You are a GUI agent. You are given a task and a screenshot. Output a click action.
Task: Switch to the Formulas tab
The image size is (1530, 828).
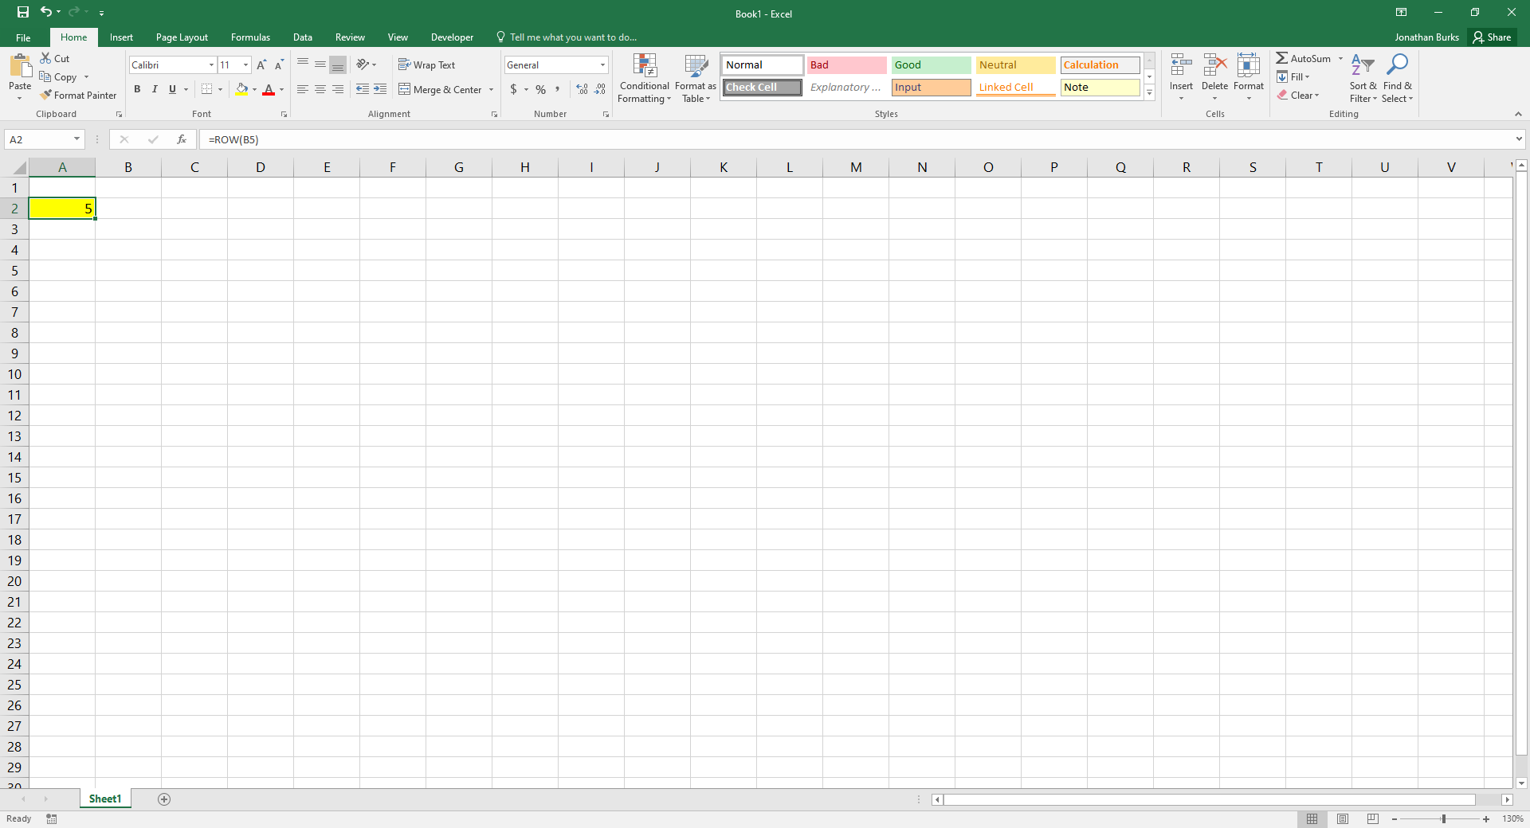[x=250, y=37]
